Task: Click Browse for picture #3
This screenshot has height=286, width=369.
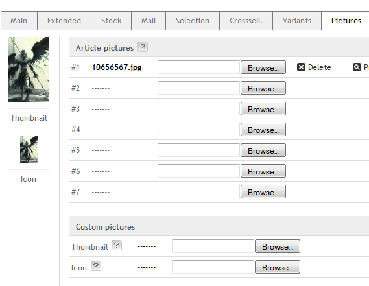Action: pyautogui.click(x=263, y=109)
